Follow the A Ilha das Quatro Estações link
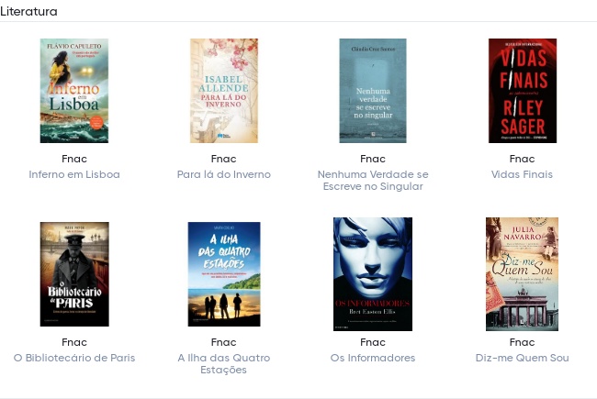This screenshot has width=597, height=399. 224,363
